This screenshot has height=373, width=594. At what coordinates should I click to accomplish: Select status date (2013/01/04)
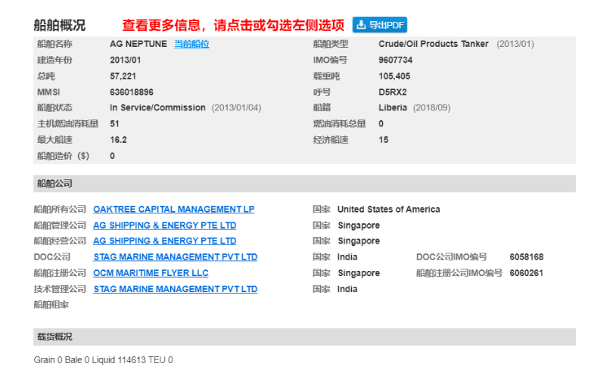pos(236,108)
